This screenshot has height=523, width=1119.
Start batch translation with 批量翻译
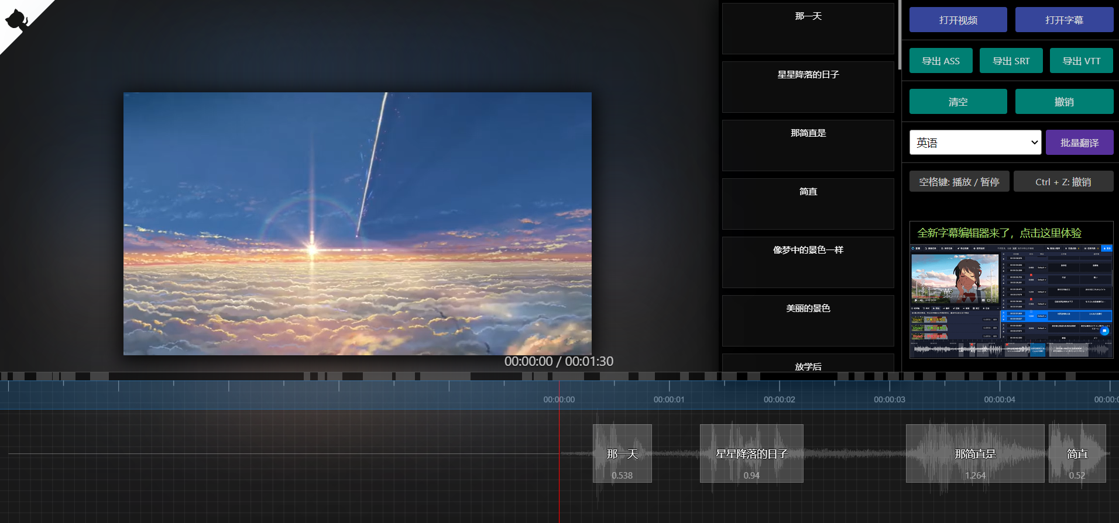[1079, 143]
